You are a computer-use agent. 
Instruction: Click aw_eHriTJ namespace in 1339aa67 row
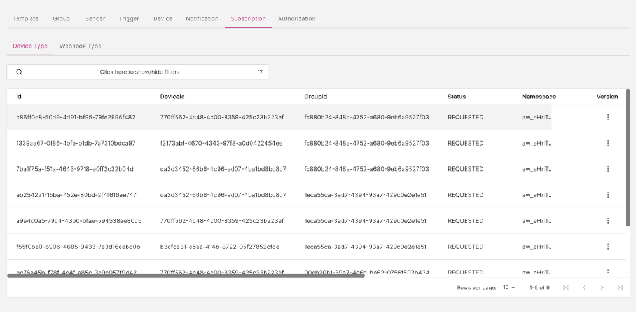click(537, 144)
